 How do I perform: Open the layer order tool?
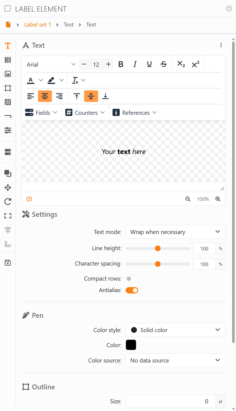[x=8, y=173]
